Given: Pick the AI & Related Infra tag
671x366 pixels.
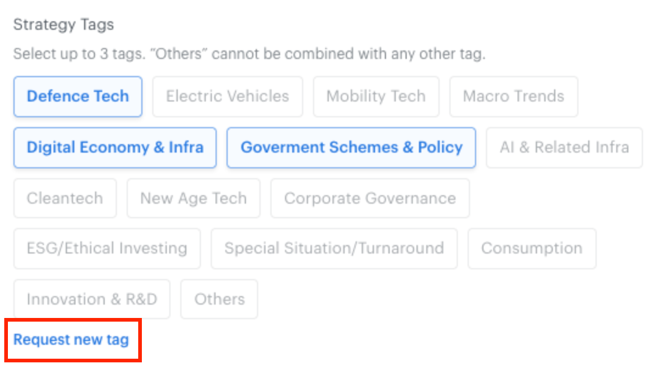Looking at the screenshot, I should pyautogui.click(x=564, y=148).
